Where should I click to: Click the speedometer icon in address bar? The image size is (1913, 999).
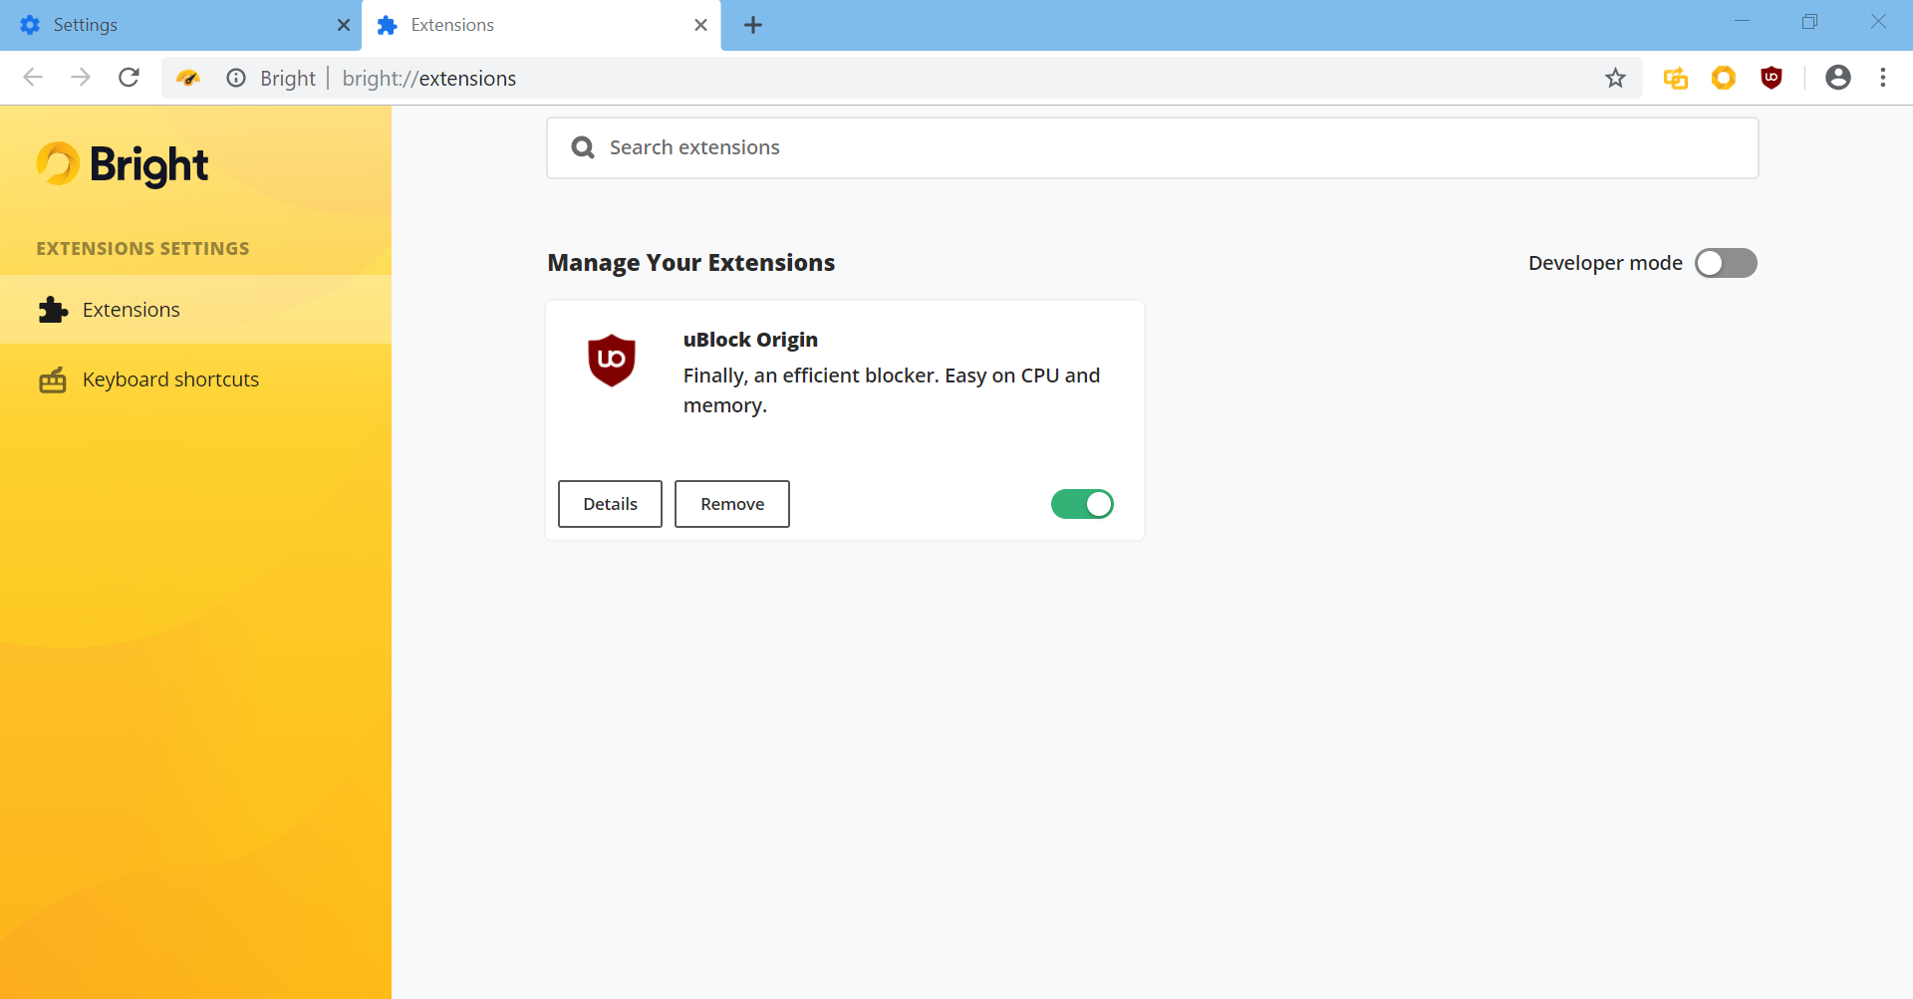(x=188, y=78)
